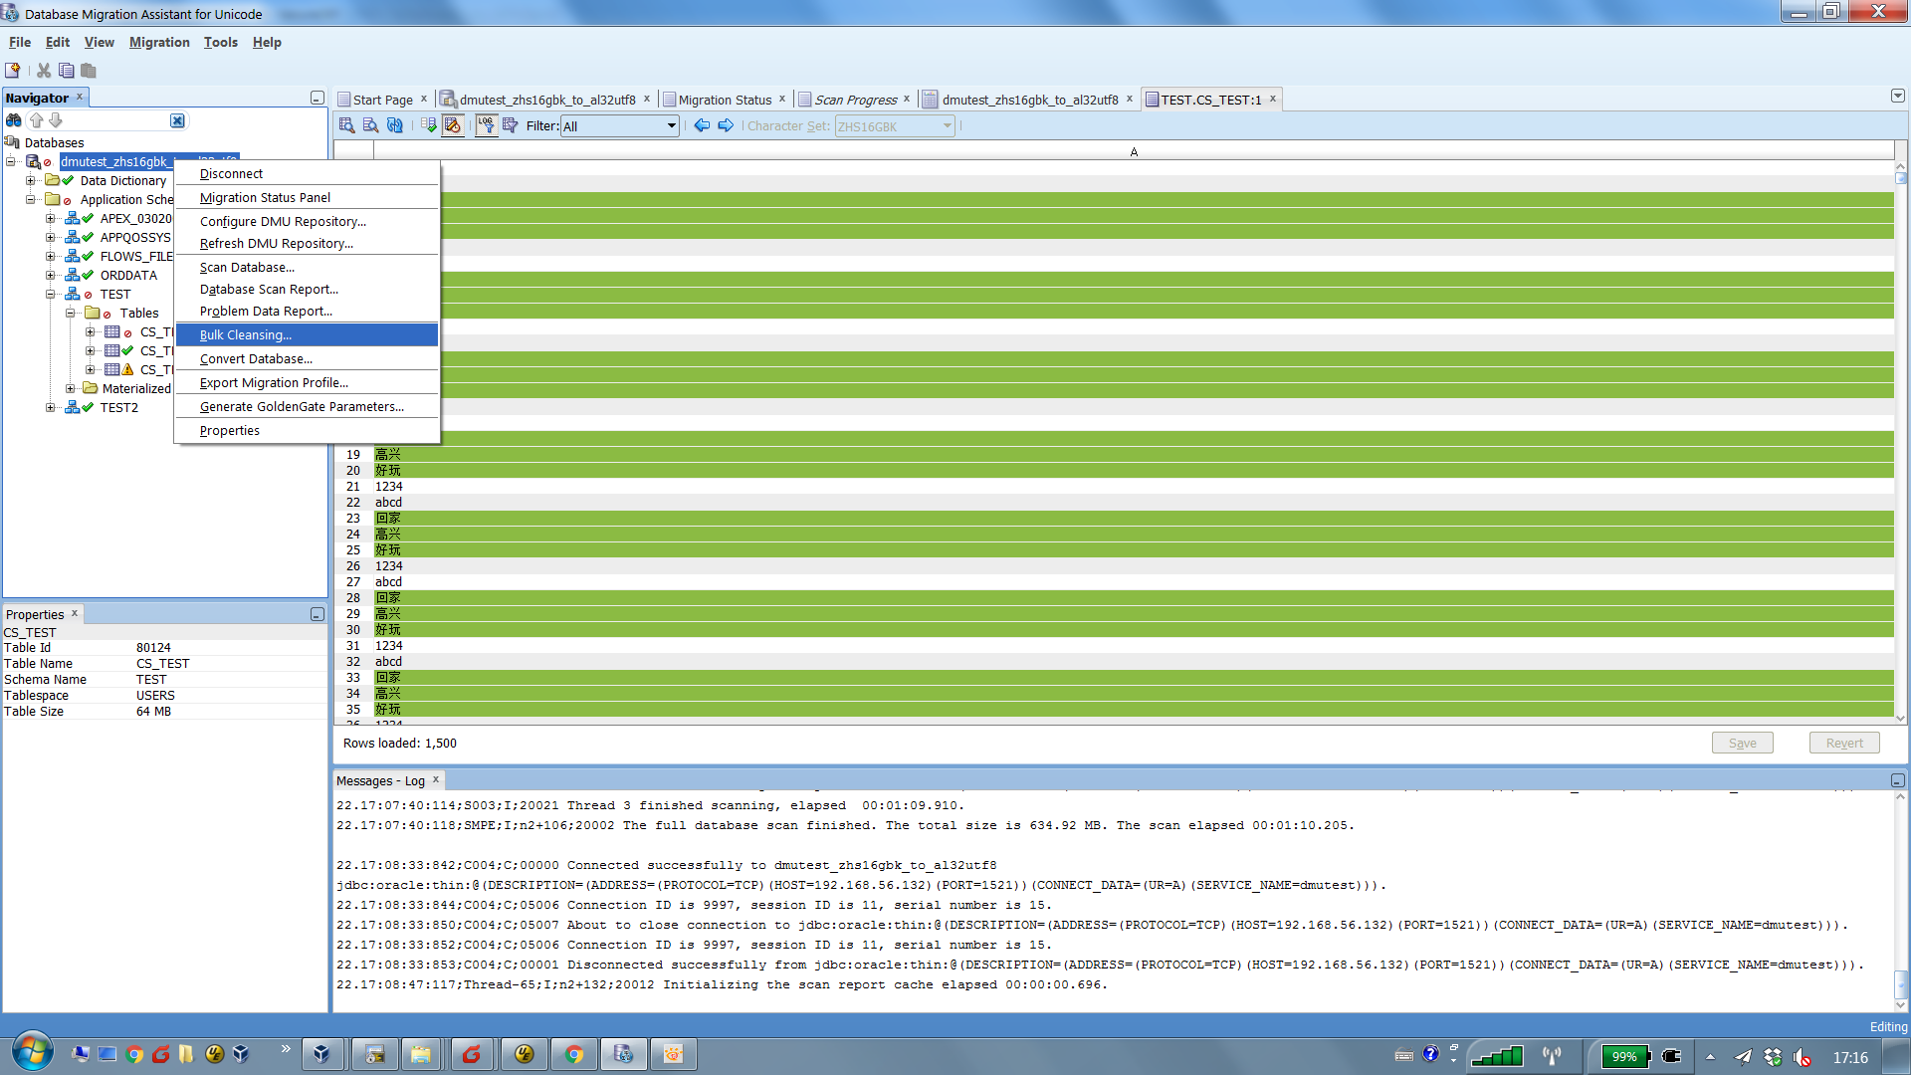Toggle the LOG filter icon on cleansing toolbar
Viewport: 1911px width, 1075px height.
coord(486,125)
